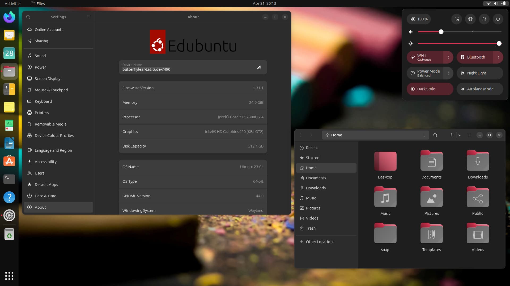Viewport: 510px width, 286px height.
Task: Expand the Wi-Fi networks arrow
Action: pyautogui.click(x=448, y=57)
